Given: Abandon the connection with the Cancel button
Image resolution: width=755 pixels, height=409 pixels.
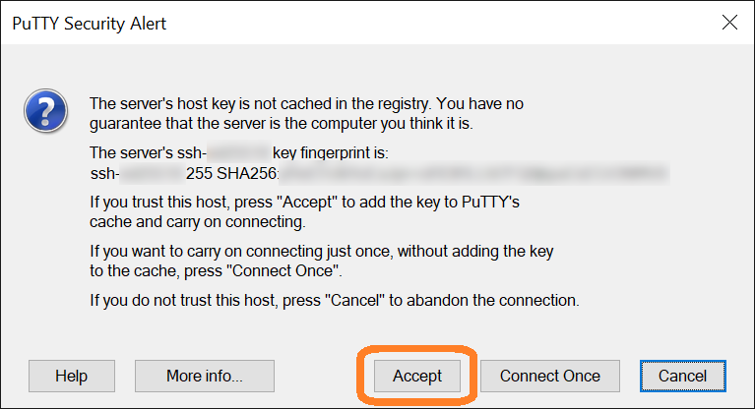Looking at the screenshot, I should tap(683, 376).
